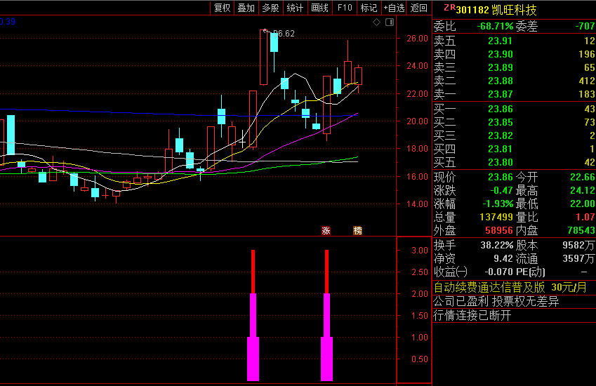Click the 涨幅 value -1.93%
Viewport: 596px width, 386px height.
point(498,204)
